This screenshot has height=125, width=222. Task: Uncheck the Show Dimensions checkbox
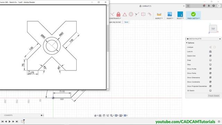tap(211, 77)
